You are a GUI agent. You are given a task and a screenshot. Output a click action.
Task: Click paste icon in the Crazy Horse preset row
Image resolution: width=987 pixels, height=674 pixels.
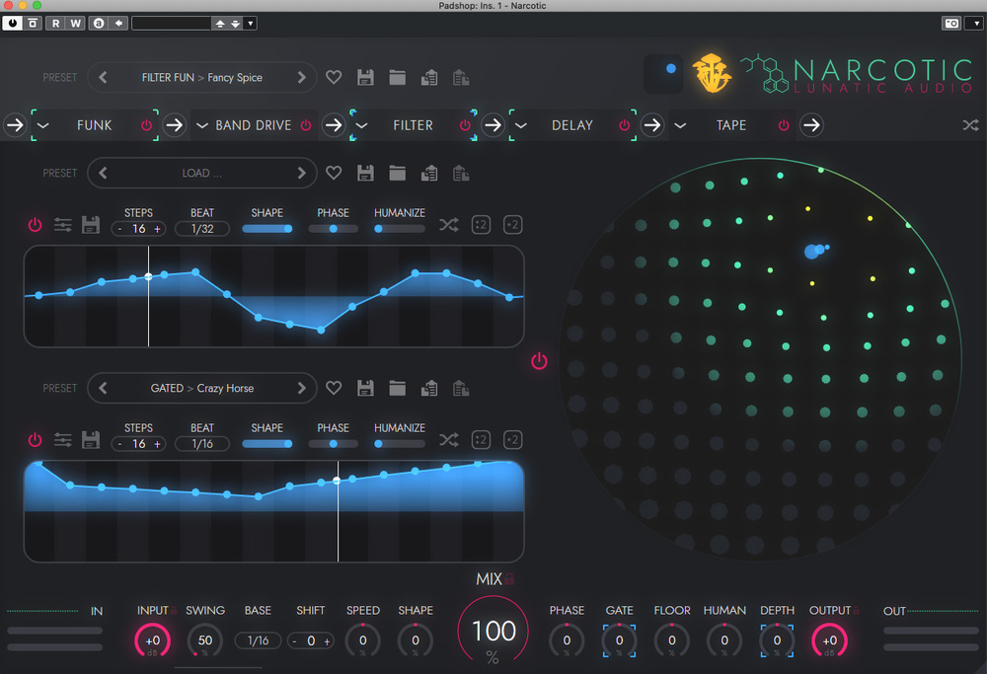[461, 388]
